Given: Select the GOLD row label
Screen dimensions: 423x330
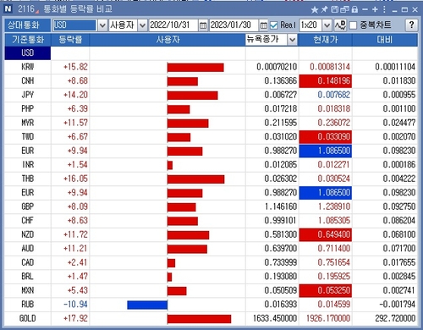Looking at the screenshot, I should [x=28, y=318].
